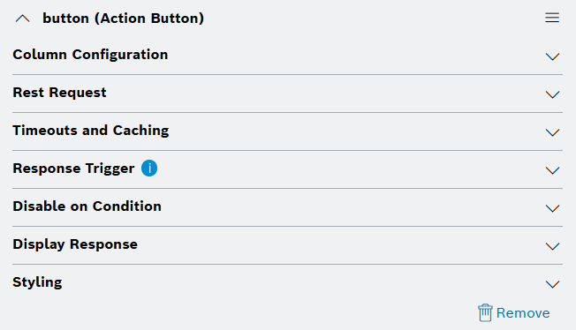Expand Rest Request via its chevron
The width and height of the screenshot is (576, 330).
[552, 94]
